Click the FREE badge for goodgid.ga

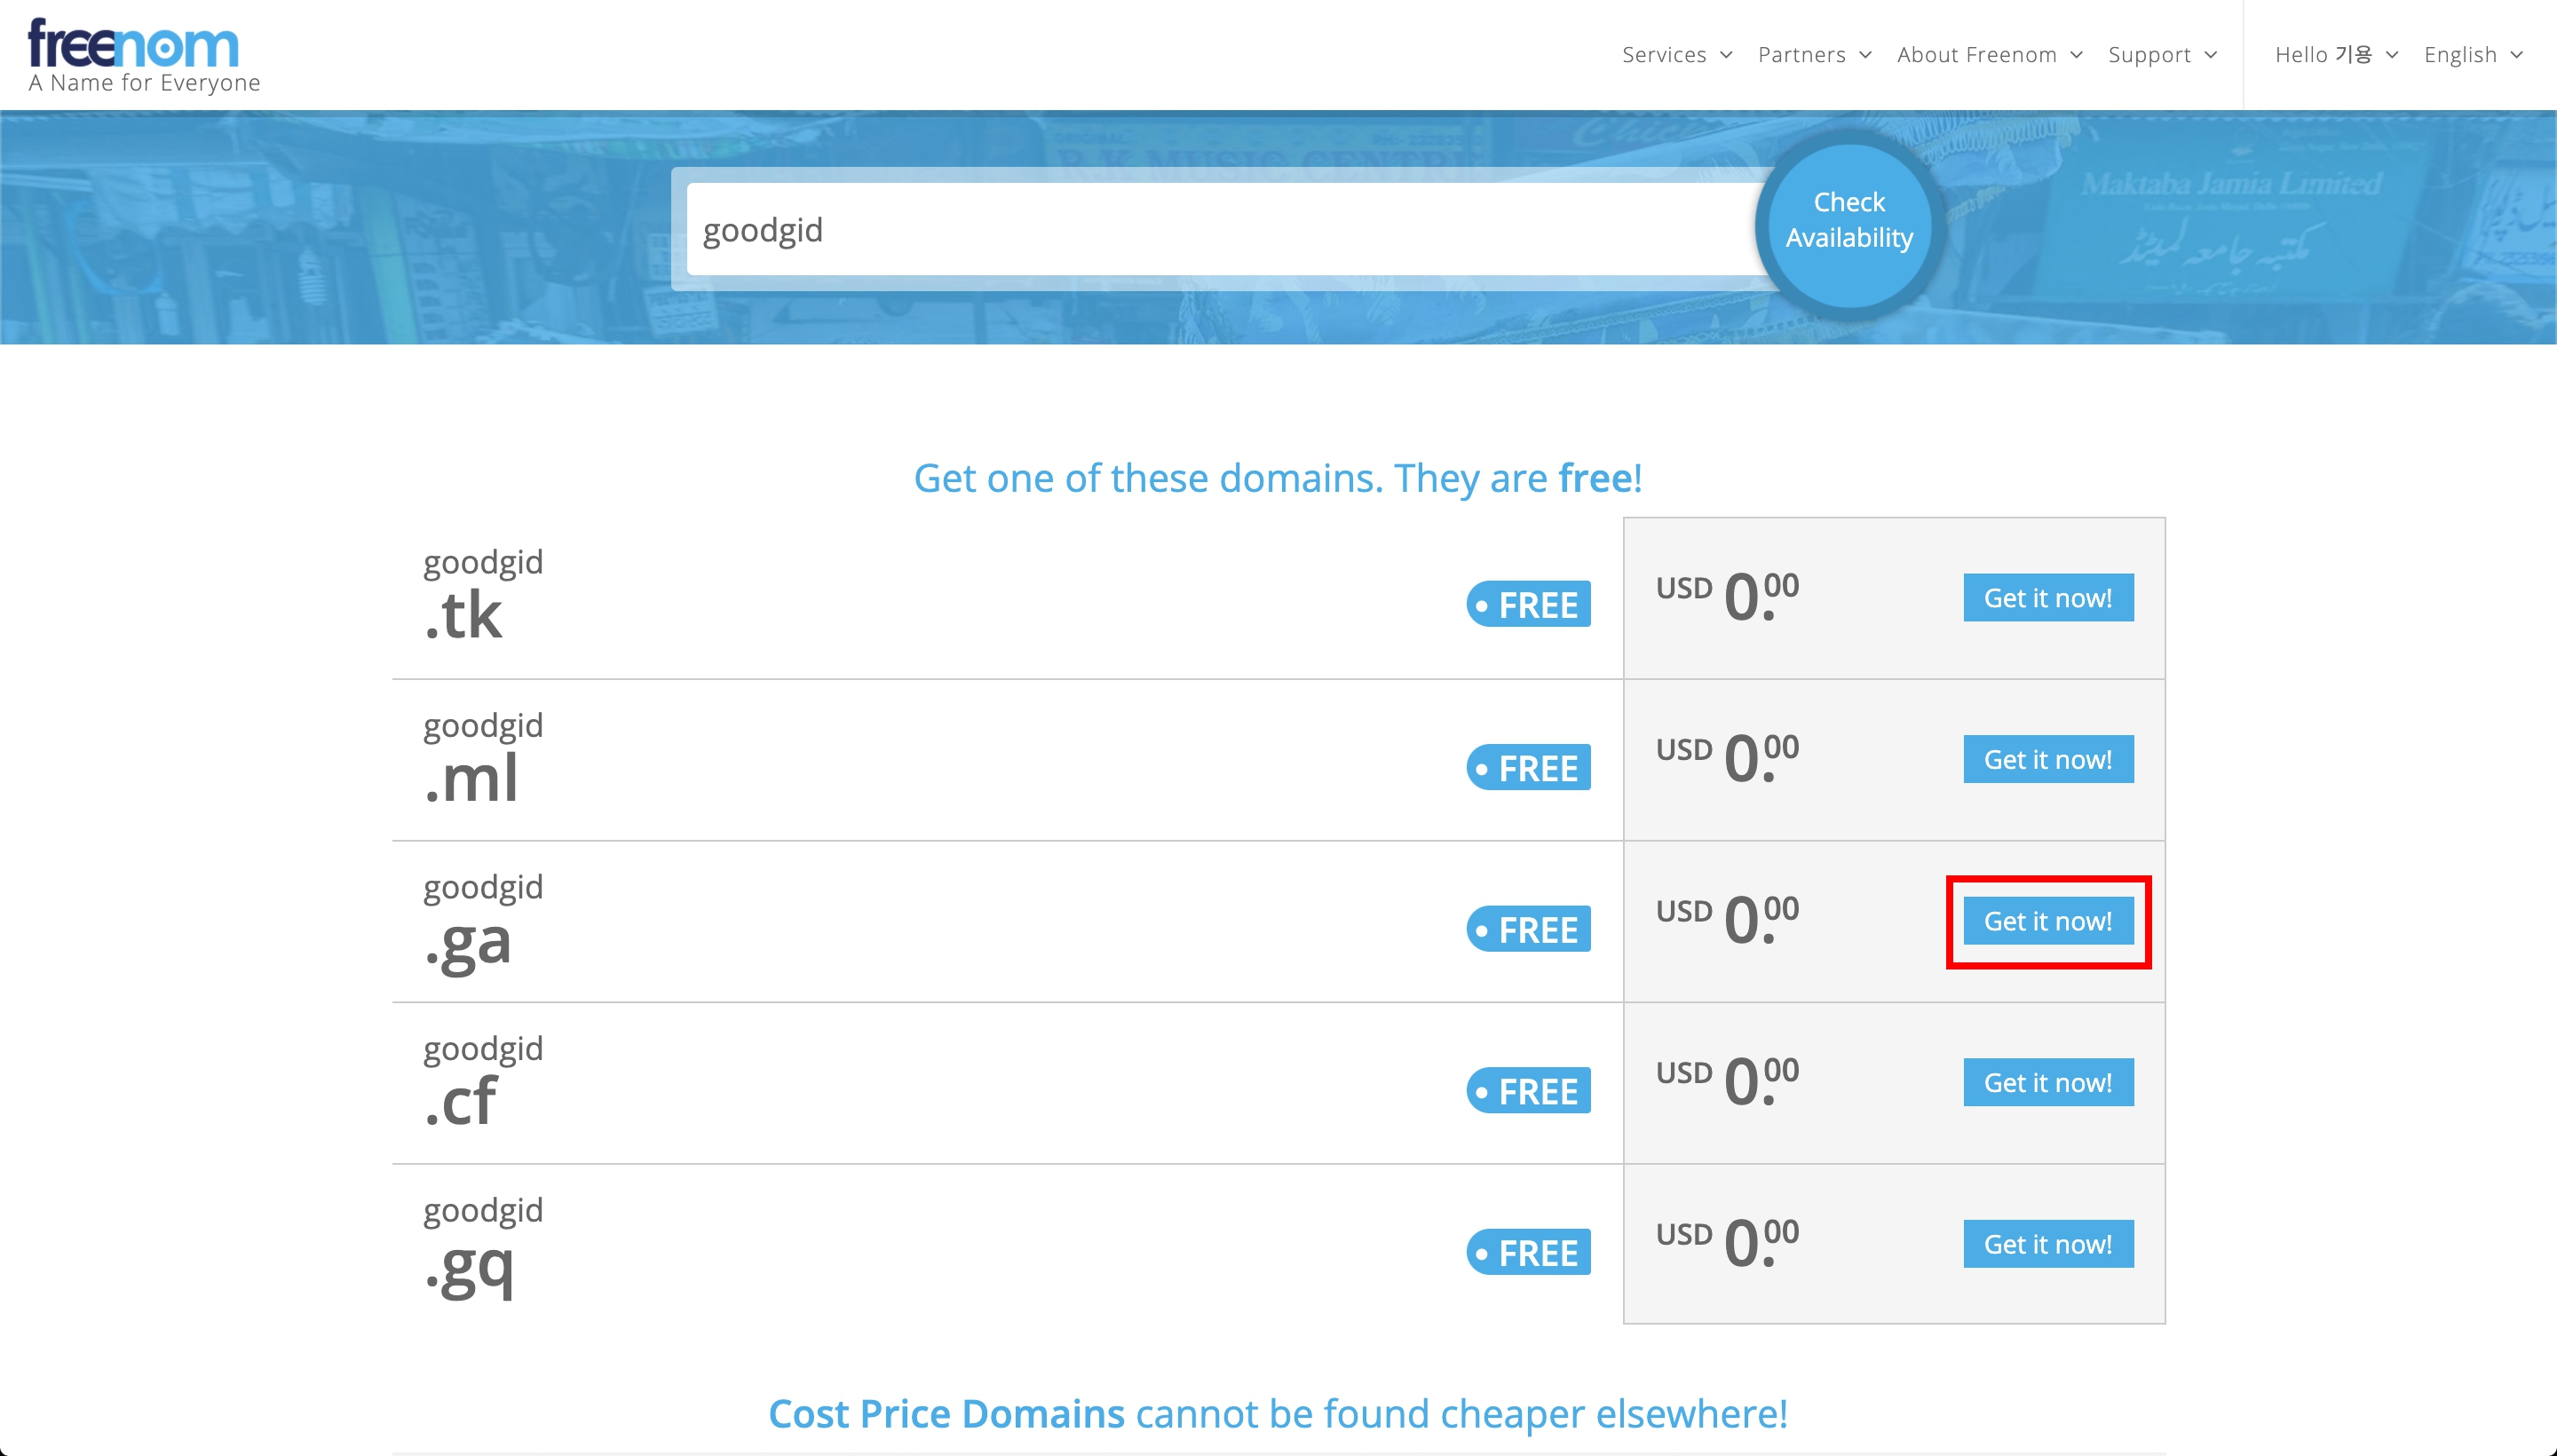tap(1528, 929)
